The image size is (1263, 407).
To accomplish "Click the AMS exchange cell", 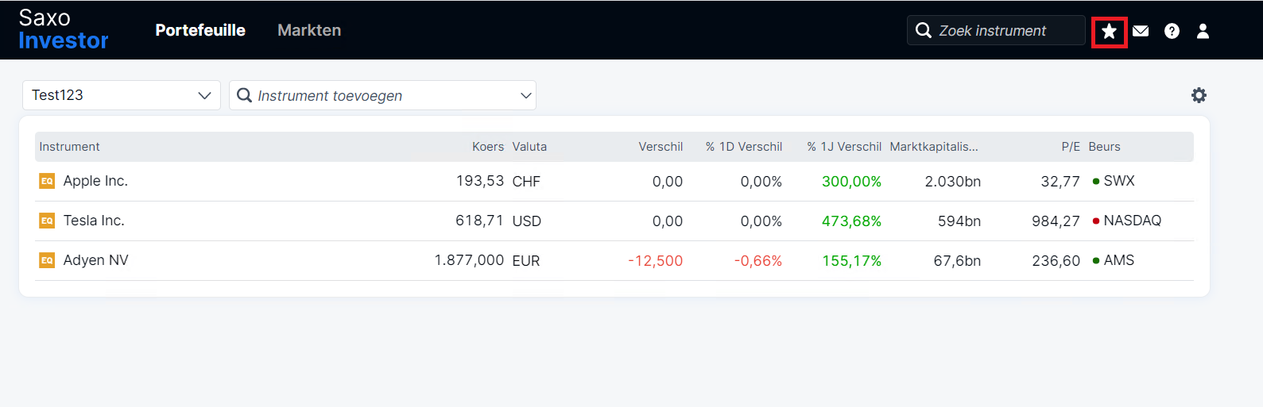I will pyautogui.click(x=1118, y=260).
